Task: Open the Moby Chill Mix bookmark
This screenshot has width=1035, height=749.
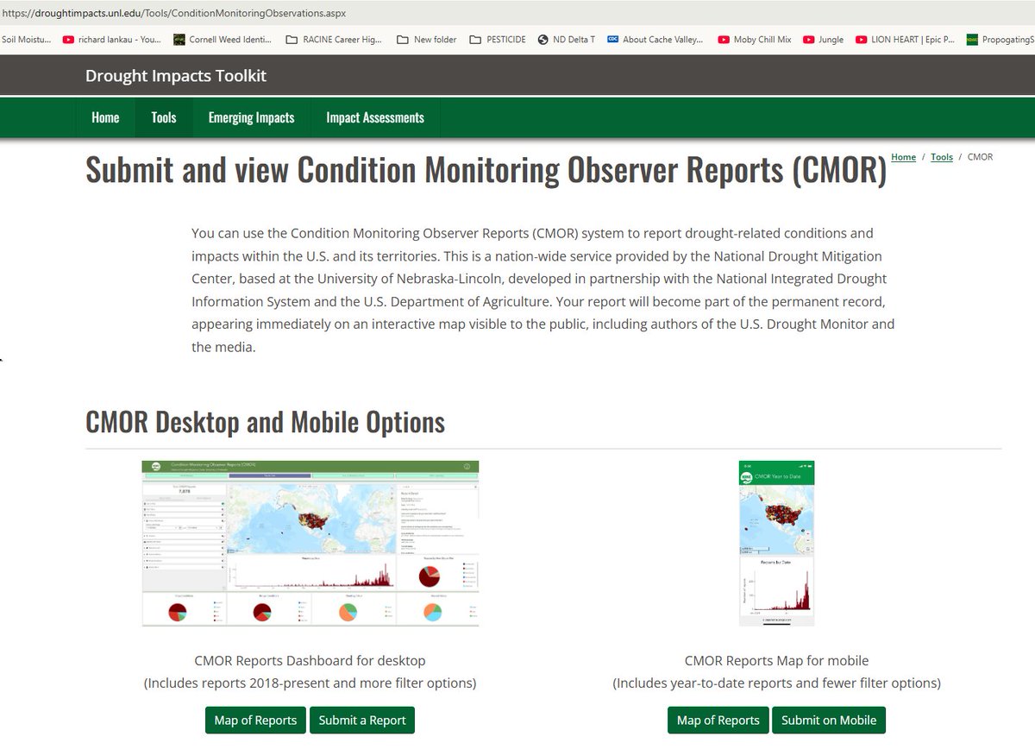Action: tap(754, 40)
